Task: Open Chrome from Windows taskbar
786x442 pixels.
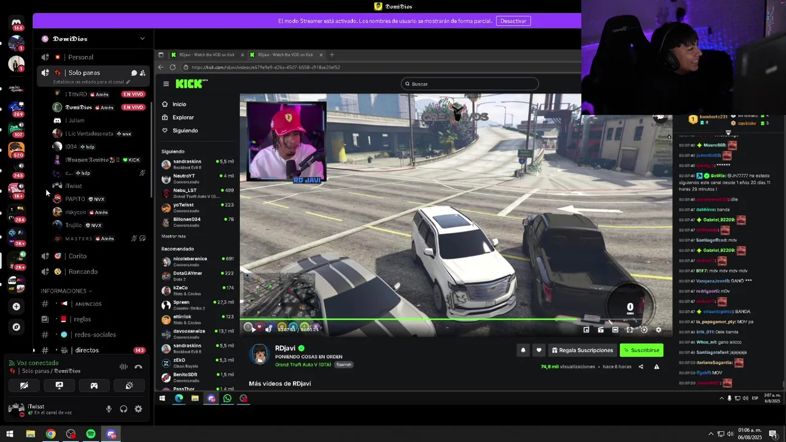Action: coord(50,434)
